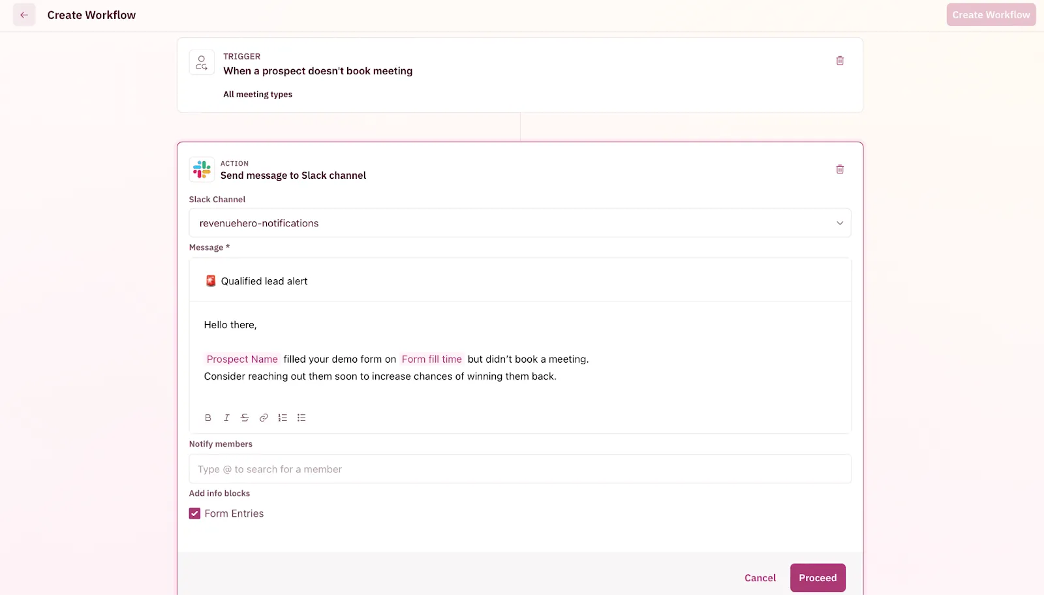Uncheck the Form Entries checkbox
The image size is (1044, 595).
194,513
